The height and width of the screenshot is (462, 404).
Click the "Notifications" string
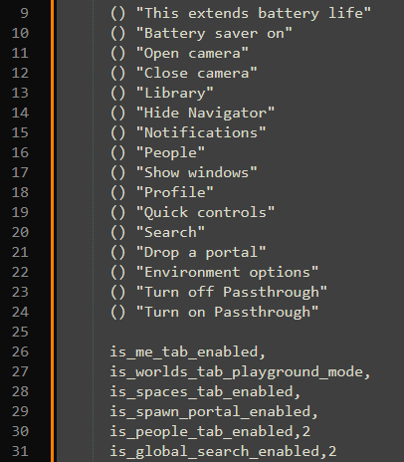coord(201,133)
